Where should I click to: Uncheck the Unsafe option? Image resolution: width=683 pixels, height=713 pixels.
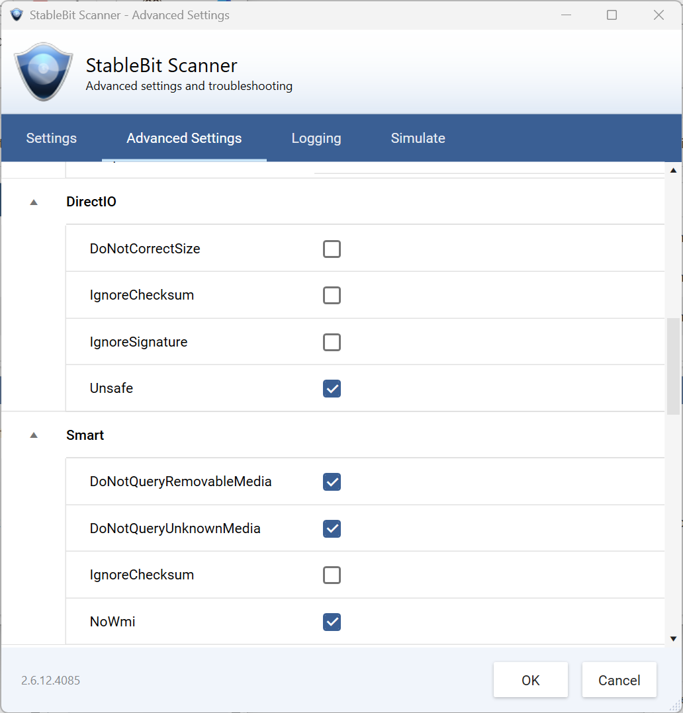click(x=332, y=389)
